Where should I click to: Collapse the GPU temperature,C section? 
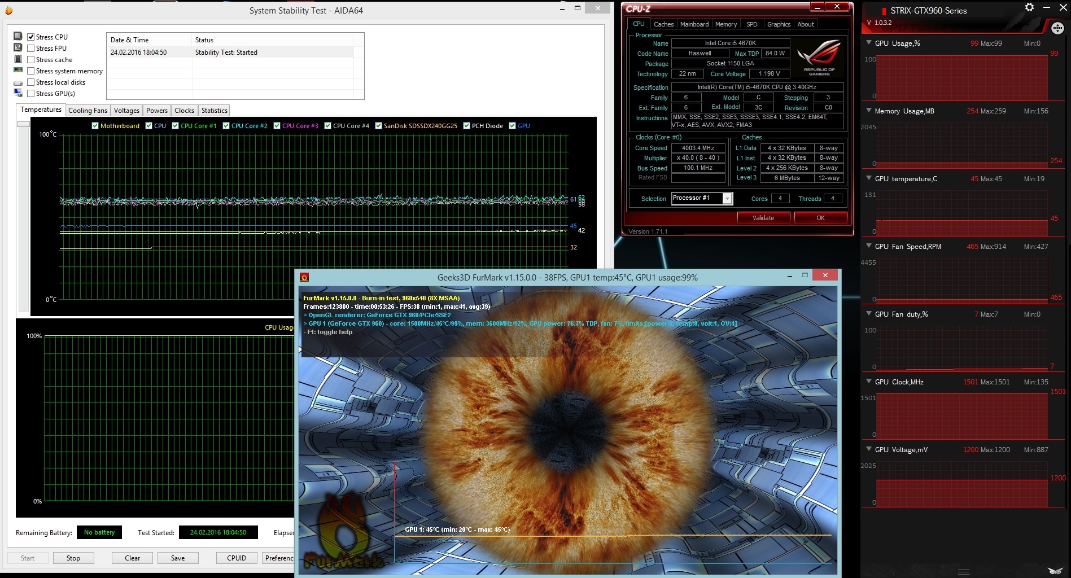point(868,178)
